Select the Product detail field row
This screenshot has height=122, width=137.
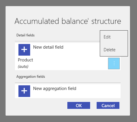pyautogui.click(x=68, y=63)
